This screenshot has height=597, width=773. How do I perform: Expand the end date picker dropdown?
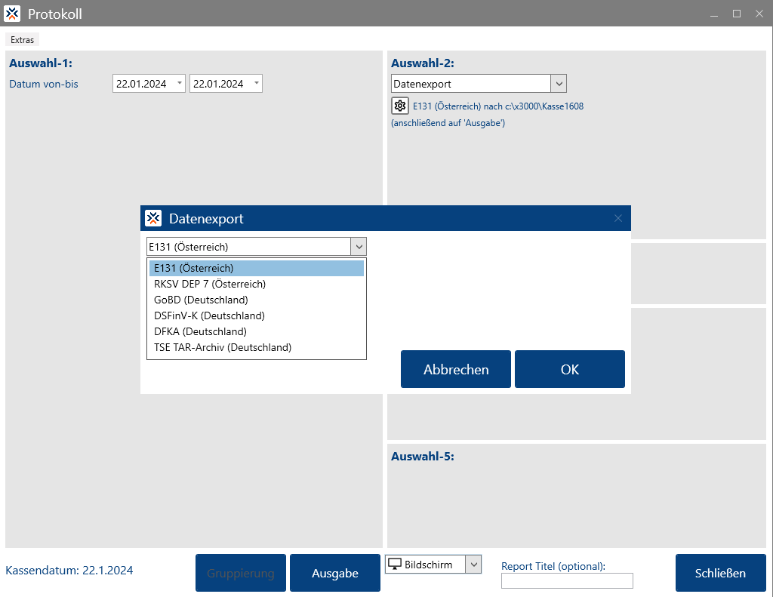tap(255, 83)
